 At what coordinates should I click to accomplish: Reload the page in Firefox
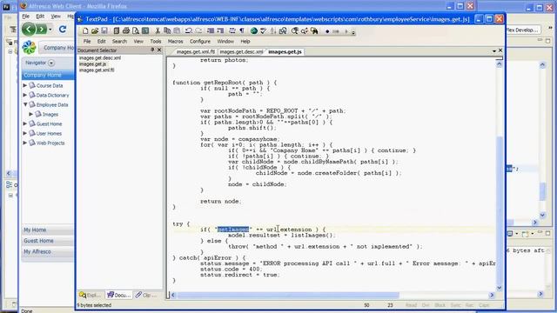point(63,29)
